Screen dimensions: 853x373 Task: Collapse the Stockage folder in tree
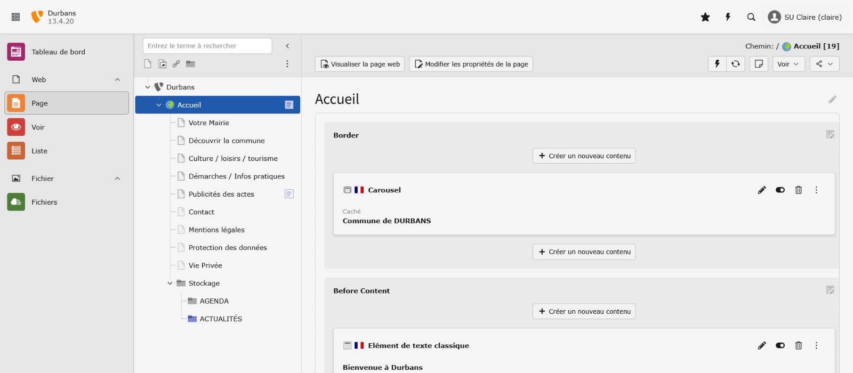coord(170,283)
